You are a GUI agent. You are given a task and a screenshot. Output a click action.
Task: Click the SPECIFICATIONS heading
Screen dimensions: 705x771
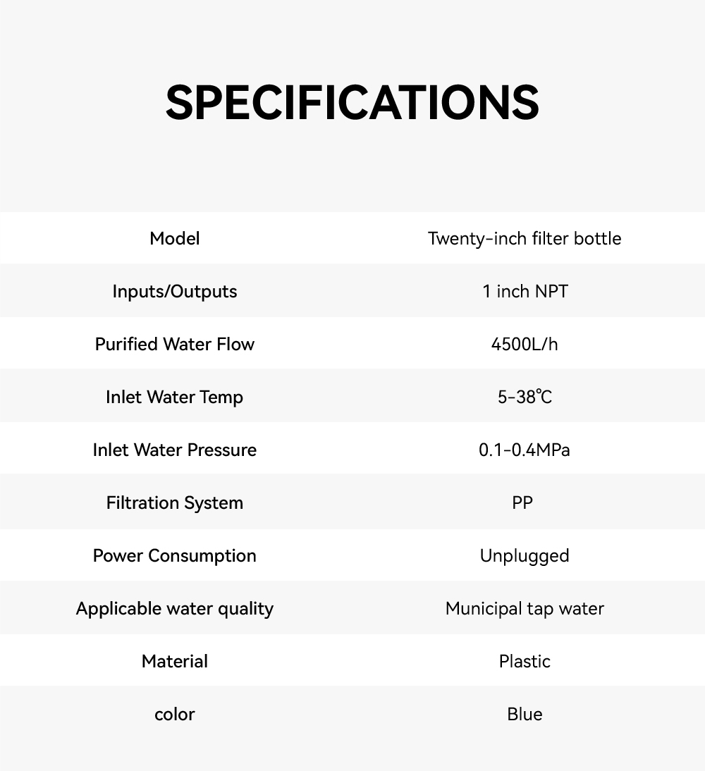tap(352, 103)
